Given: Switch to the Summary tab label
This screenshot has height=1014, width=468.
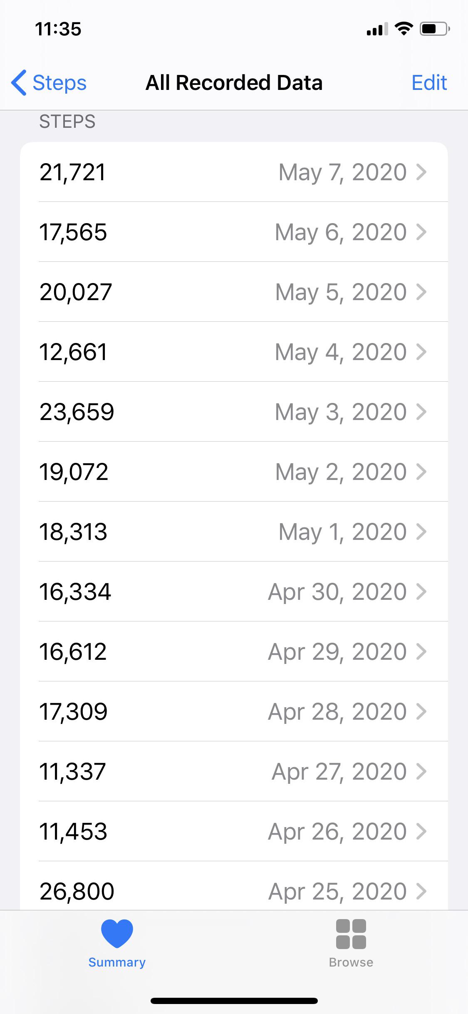Looking at the screenshot, I should tap(117, 962).
